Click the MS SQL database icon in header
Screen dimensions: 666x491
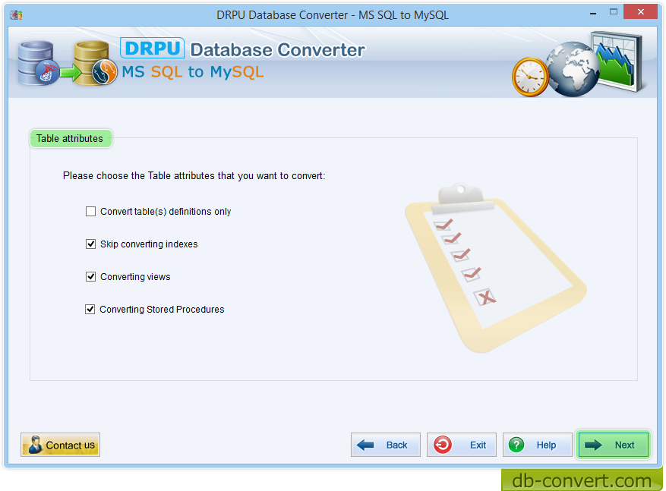38,64
